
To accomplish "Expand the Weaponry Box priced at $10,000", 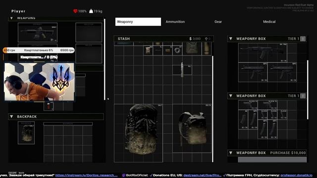I will tap(231, 153).
